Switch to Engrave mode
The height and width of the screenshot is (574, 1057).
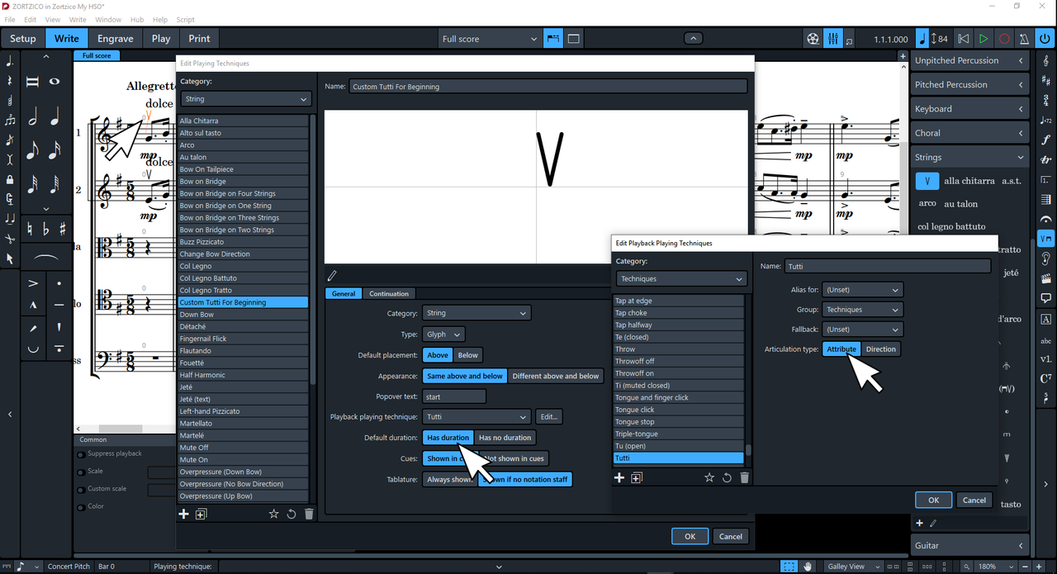pos(116,39)
